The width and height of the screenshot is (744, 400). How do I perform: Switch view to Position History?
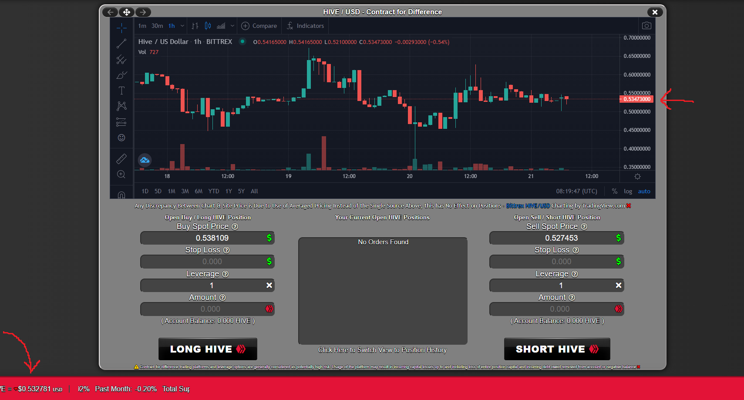pos(382,350)
